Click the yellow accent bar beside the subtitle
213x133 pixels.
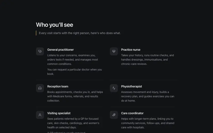[36, 33]
